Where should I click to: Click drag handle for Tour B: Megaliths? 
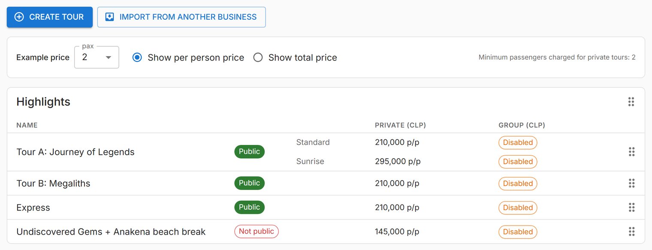(x=631, y=184)
